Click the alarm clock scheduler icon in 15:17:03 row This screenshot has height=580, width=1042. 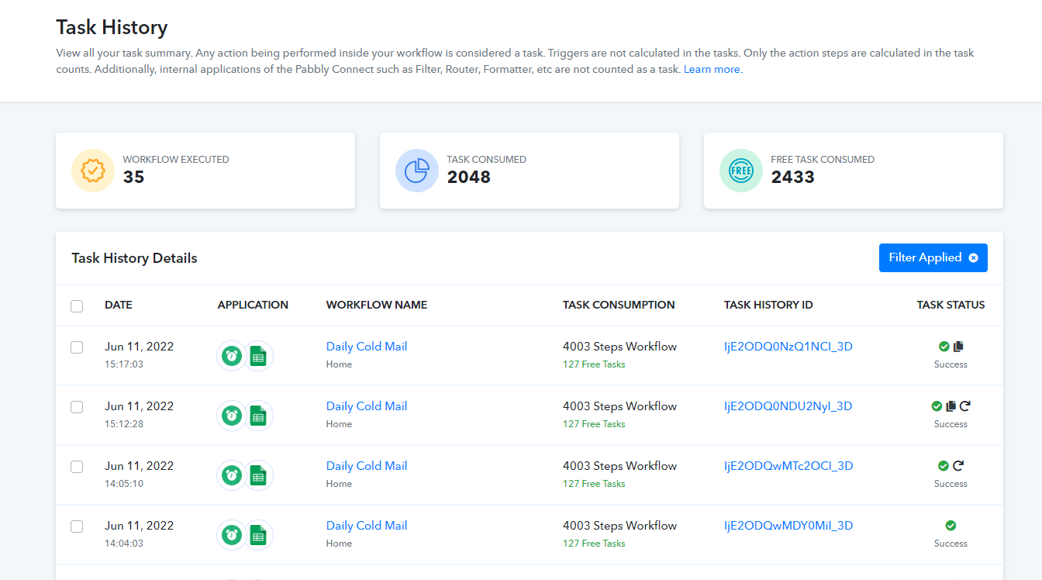[x=231, y=356]
